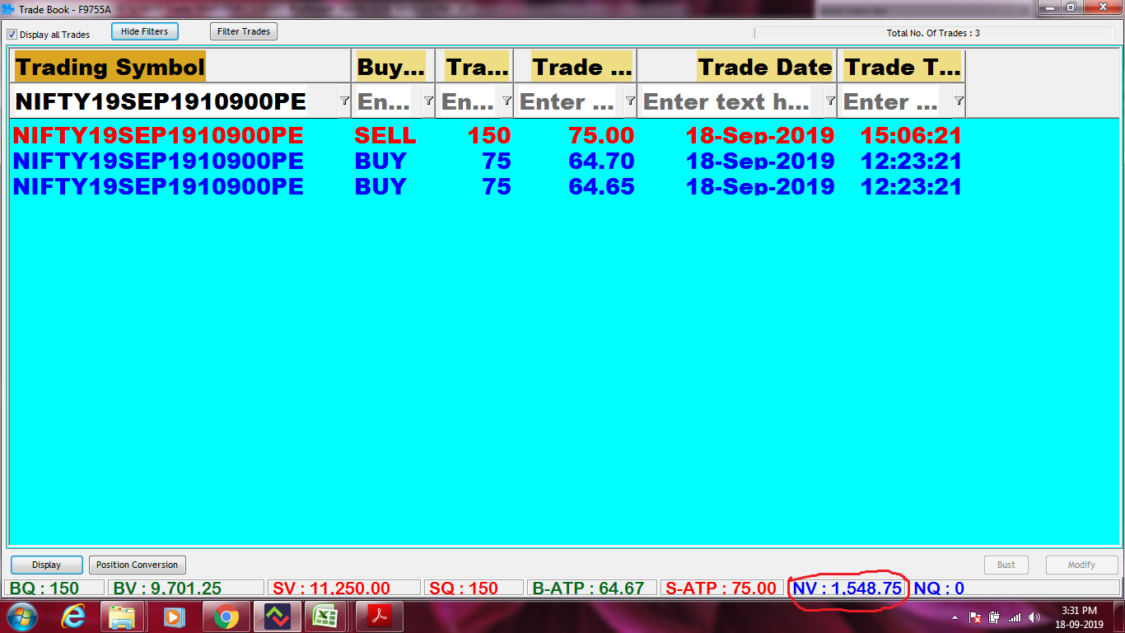
Task: Select the SELL trade row symbol
Action: (158, 135)
